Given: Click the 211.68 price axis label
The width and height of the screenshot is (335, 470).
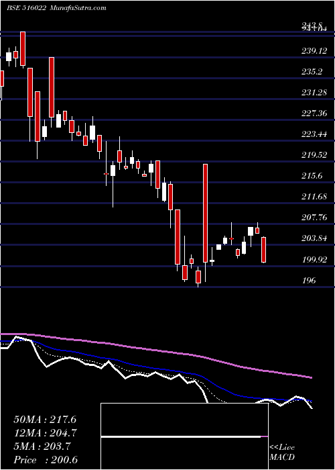Looking at the screenshot, I should point(314,197).
